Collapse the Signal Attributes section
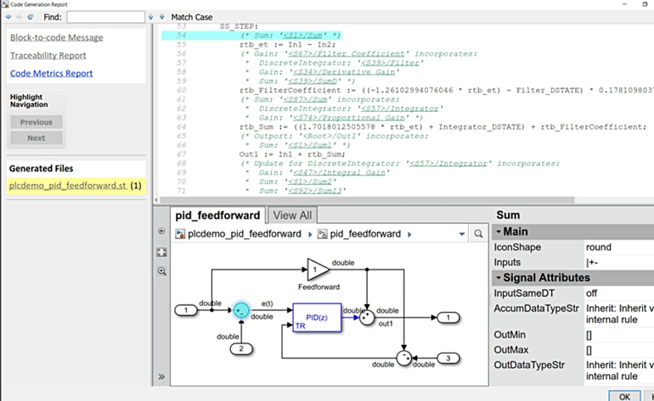654x401 pixels. 499,277
